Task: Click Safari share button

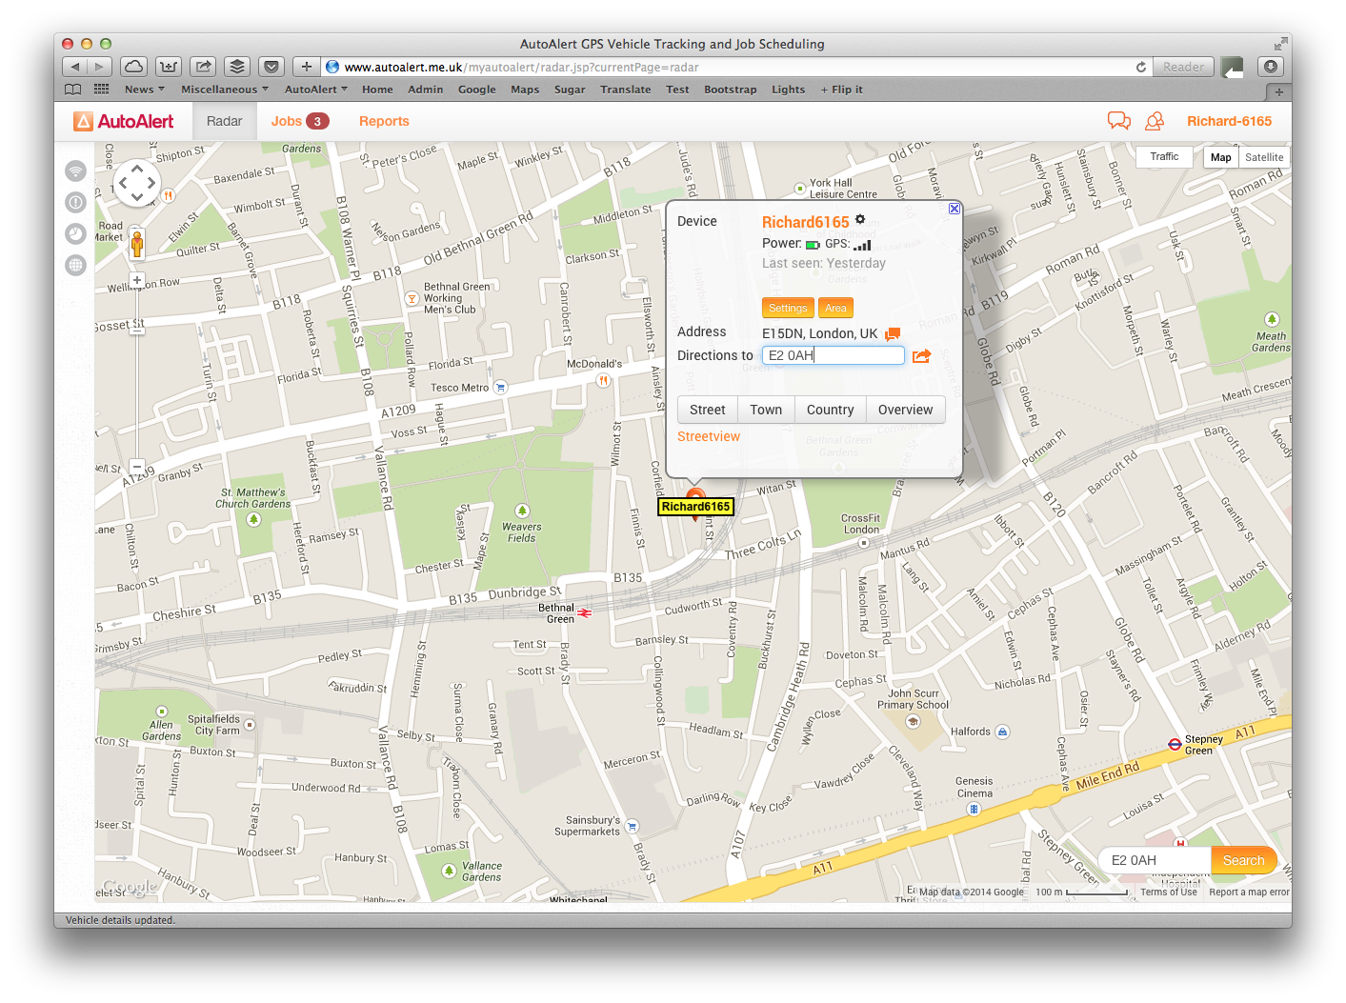Action: click(203, 67)
